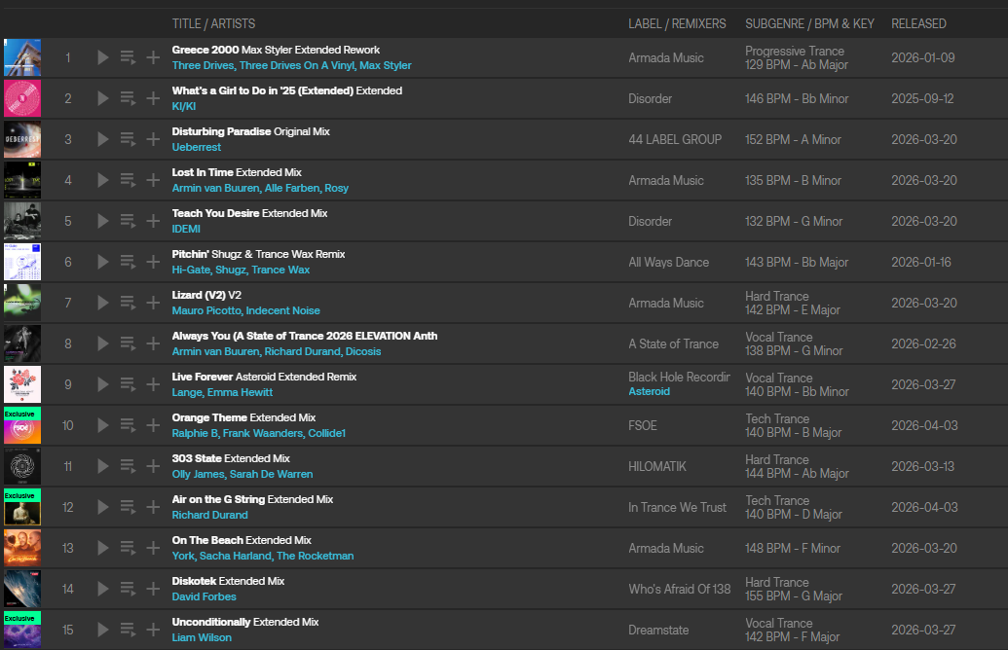Add Diskotek to a playlist

tap(153, 589)
